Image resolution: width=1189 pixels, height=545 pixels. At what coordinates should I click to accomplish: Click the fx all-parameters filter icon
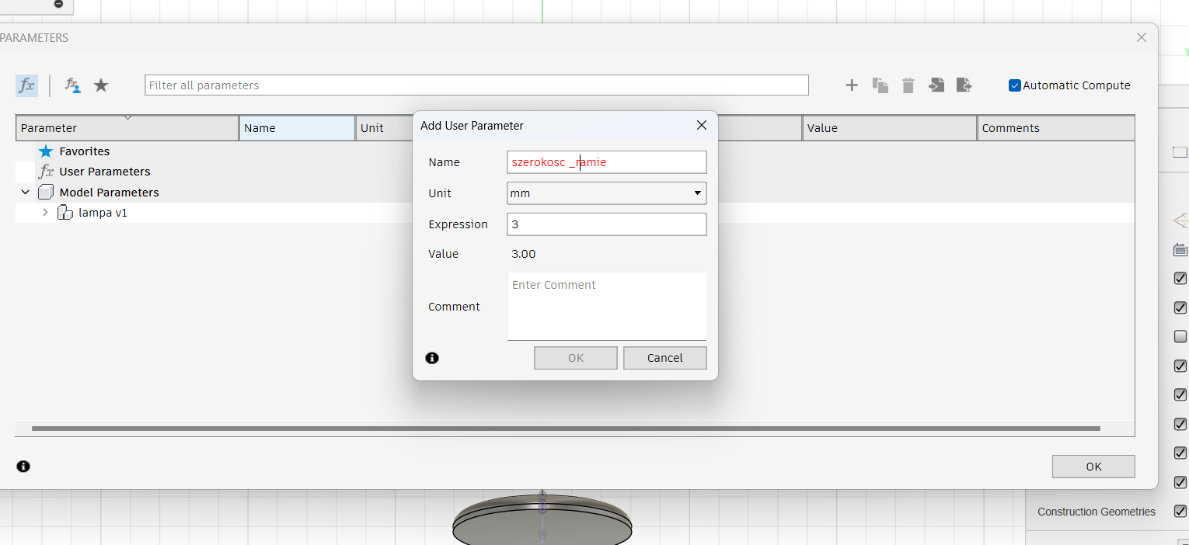pos(26,85)
